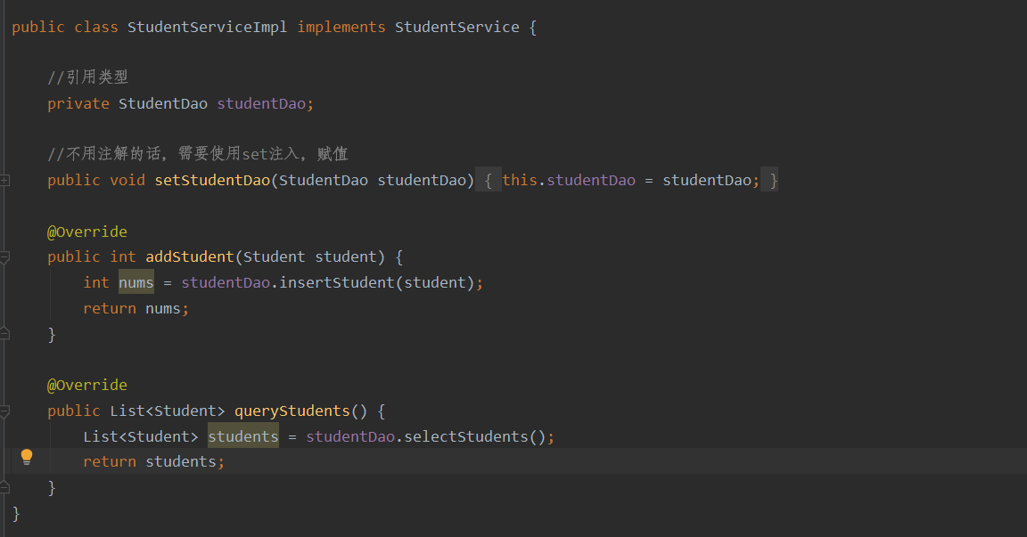
Task: Click 'return nums;' statement
Action: pos(136,308)
